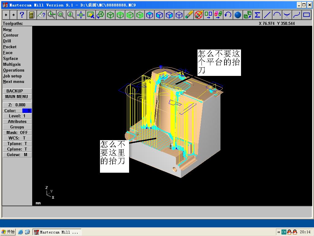Activate the Analyze cursor question tool

tap(41, 15)
